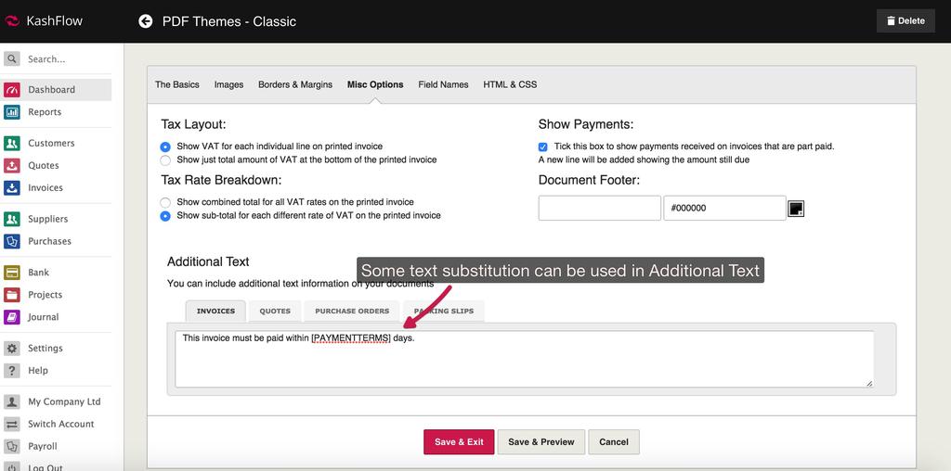Open the Customers sidebar icon
The height and width of the screenshot is (471, 951).
coord(12,144)
